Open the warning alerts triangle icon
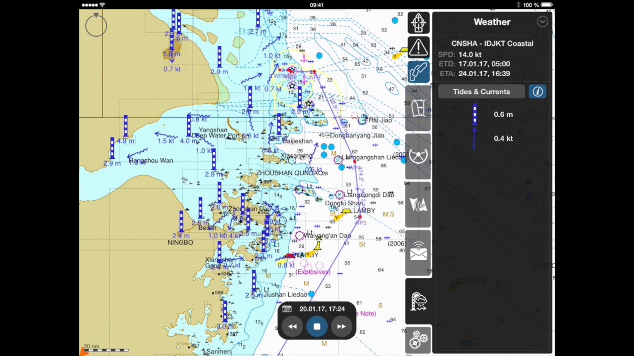This screenshot has height=356, width=634. pyautogui.click(x=418, y=47)
